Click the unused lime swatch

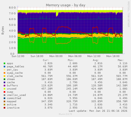(x=4, y=89)
